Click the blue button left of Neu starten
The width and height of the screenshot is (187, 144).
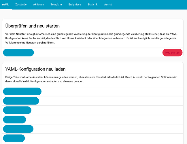18,52
